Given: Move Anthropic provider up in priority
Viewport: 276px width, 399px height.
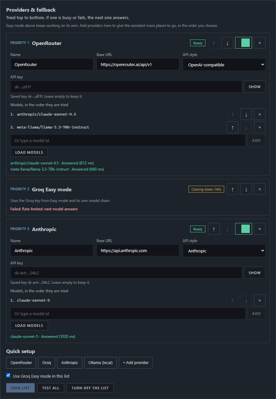Looking at the screenshot, I should (214, 229).
